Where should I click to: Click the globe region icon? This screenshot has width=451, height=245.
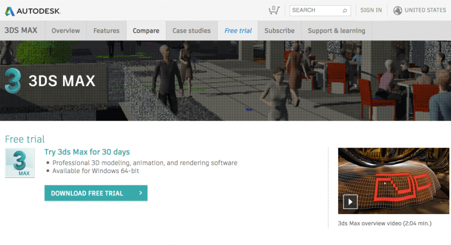pyautogui.click(x=397, y=11)
